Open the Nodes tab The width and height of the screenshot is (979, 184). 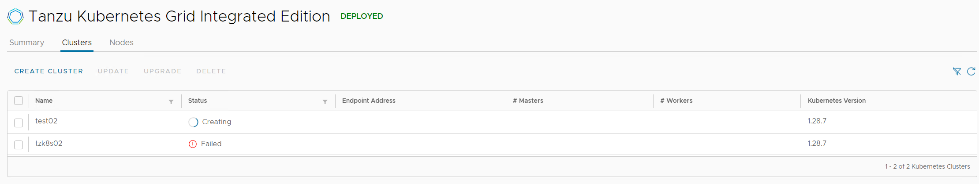(x=121, y=43)
